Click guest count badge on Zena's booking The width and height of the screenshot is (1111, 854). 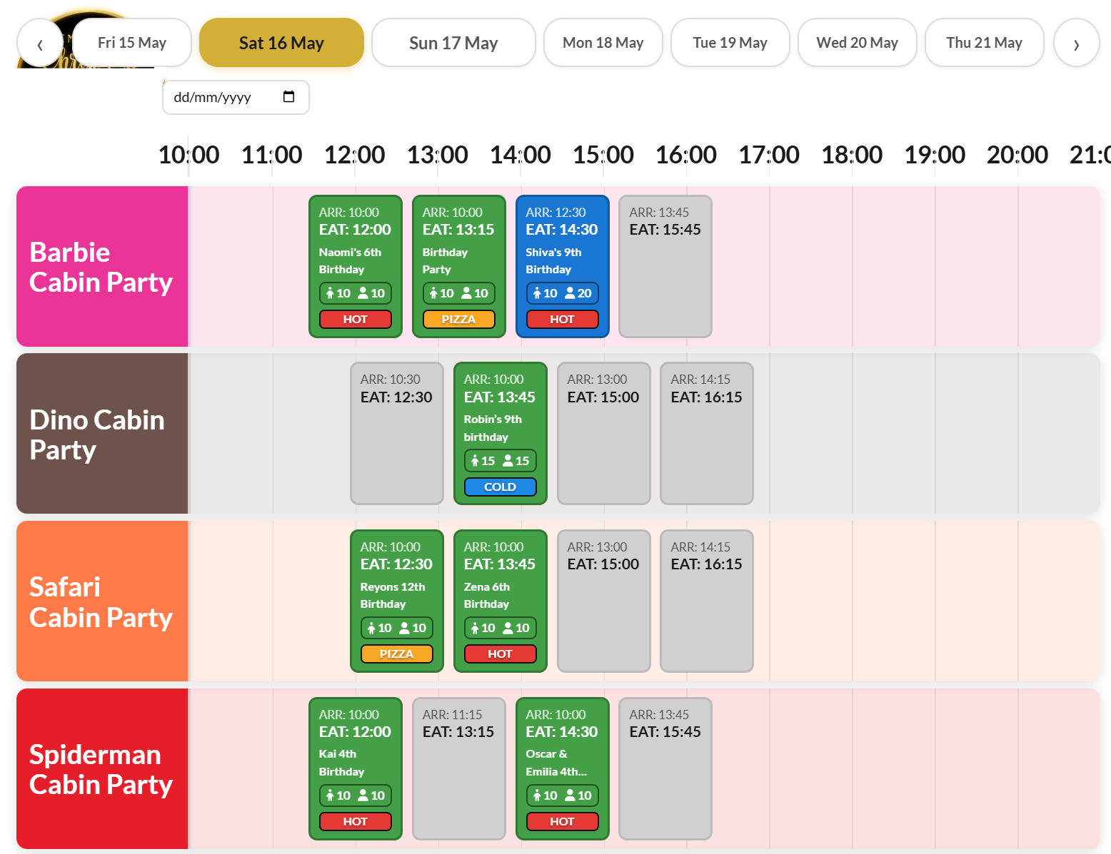(501, 628)
